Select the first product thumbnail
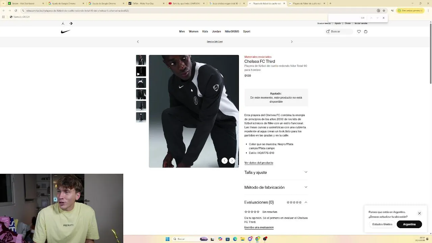432x243 pixels. click(141, 60)
